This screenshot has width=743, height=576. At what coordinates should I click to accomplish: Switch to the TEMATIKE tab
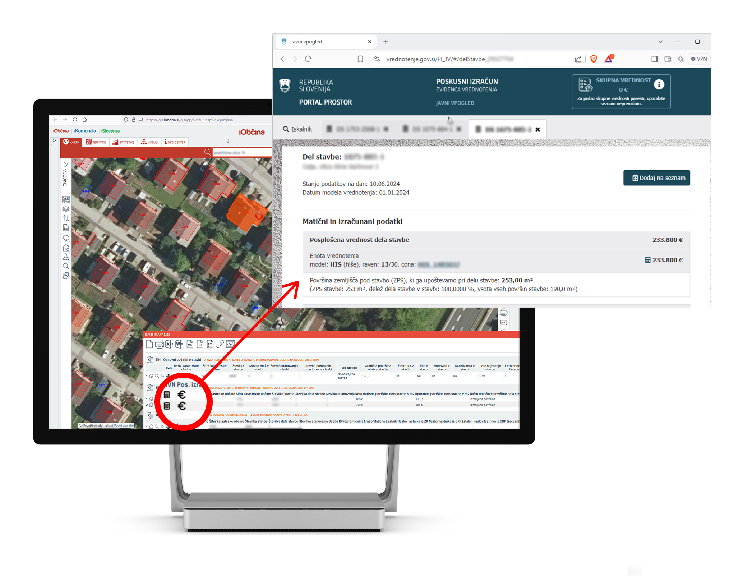point(96,142)
